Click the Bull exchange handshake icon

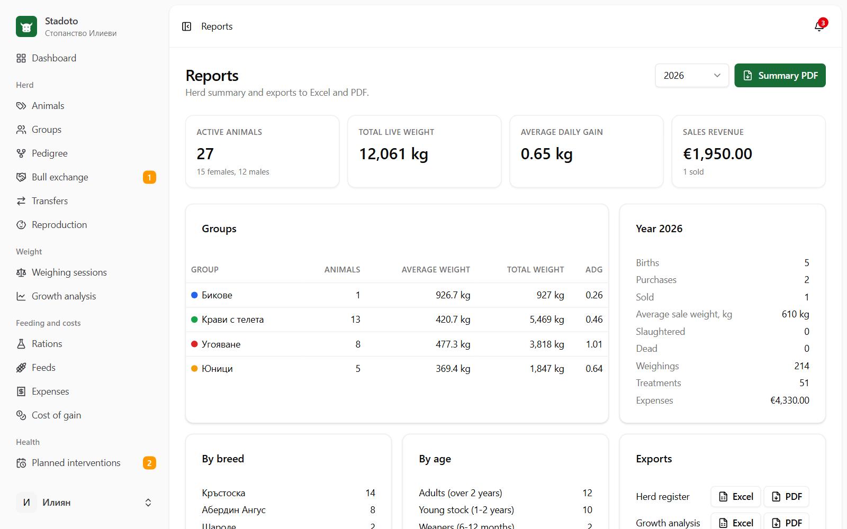[21, 177]
